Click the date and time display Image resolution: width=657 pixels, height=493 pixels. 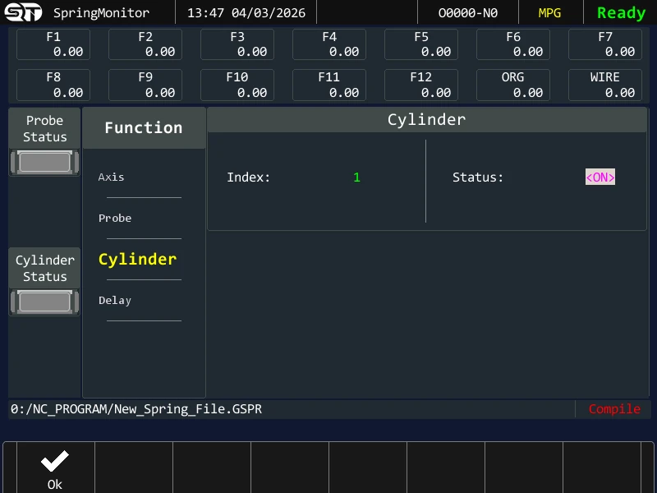pos(246,13)
